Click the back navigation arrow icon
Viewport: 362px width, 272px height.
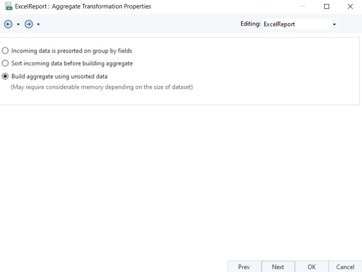(8, 24)
